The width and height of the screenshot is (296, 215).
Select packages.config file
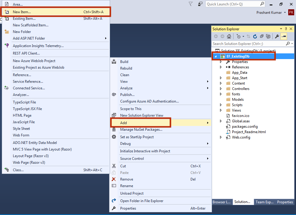[245, 127]
